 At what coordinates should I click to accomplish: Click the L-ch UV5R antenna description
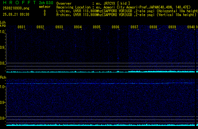126,11
